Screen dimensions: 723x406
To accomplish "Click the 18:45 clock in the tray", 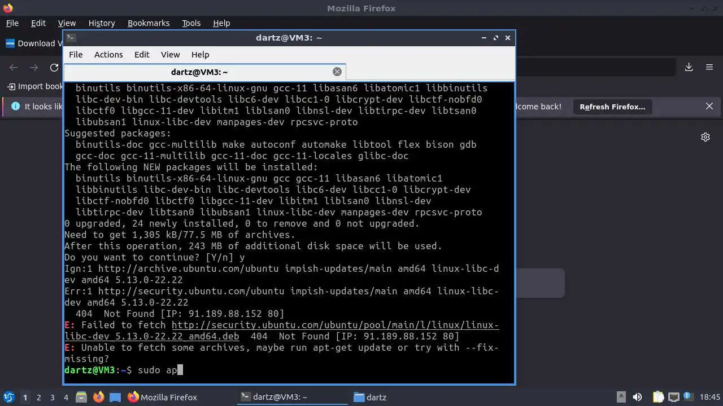I will click(x=709, y=397).
